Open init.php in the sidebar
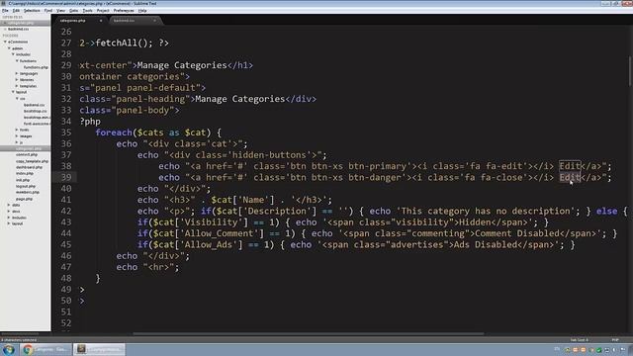 point(23,180)
